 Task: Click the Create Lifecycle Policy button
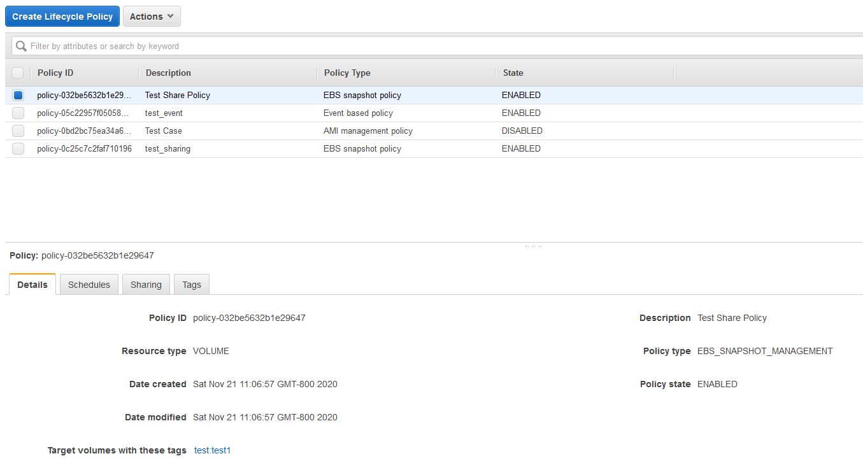[62, 16]
